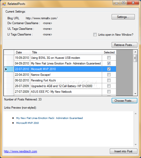Click posts grid scroll up arrow

(x=135, y=52)
